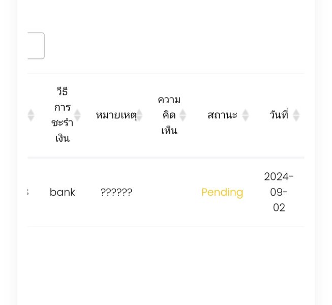Toggle sort icon for ความคิดเห็น column

point(183,115)
